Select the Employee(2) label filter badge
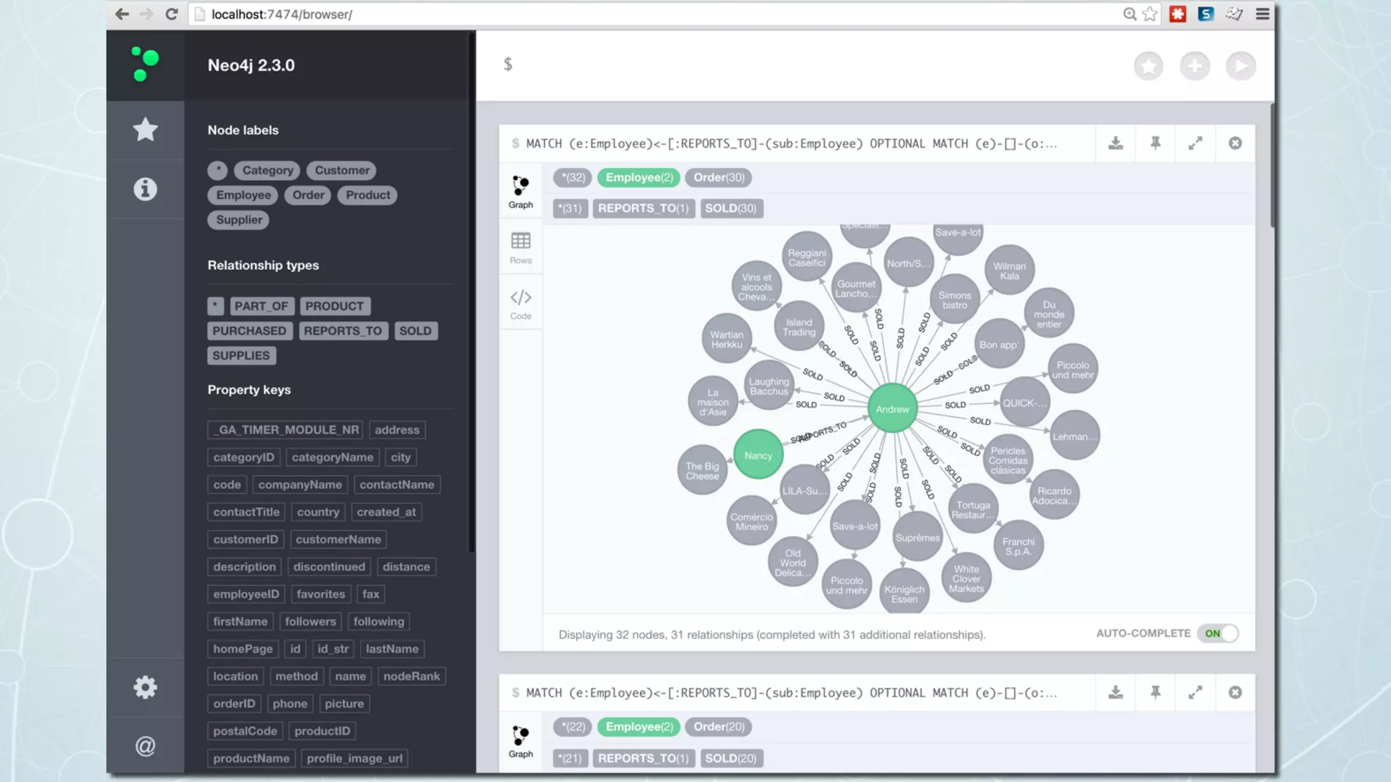 pos(638,177)
